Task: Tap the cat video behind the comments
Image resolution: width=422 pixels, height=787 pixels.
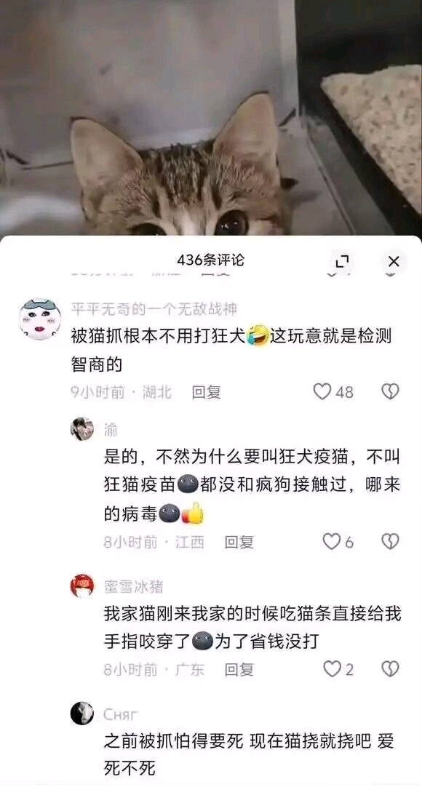Action: coord(211,118)
